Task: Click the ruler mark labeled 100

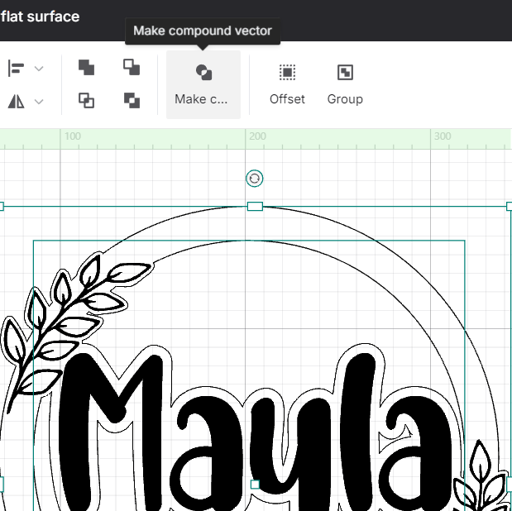Action: click(x=73, y=136)
